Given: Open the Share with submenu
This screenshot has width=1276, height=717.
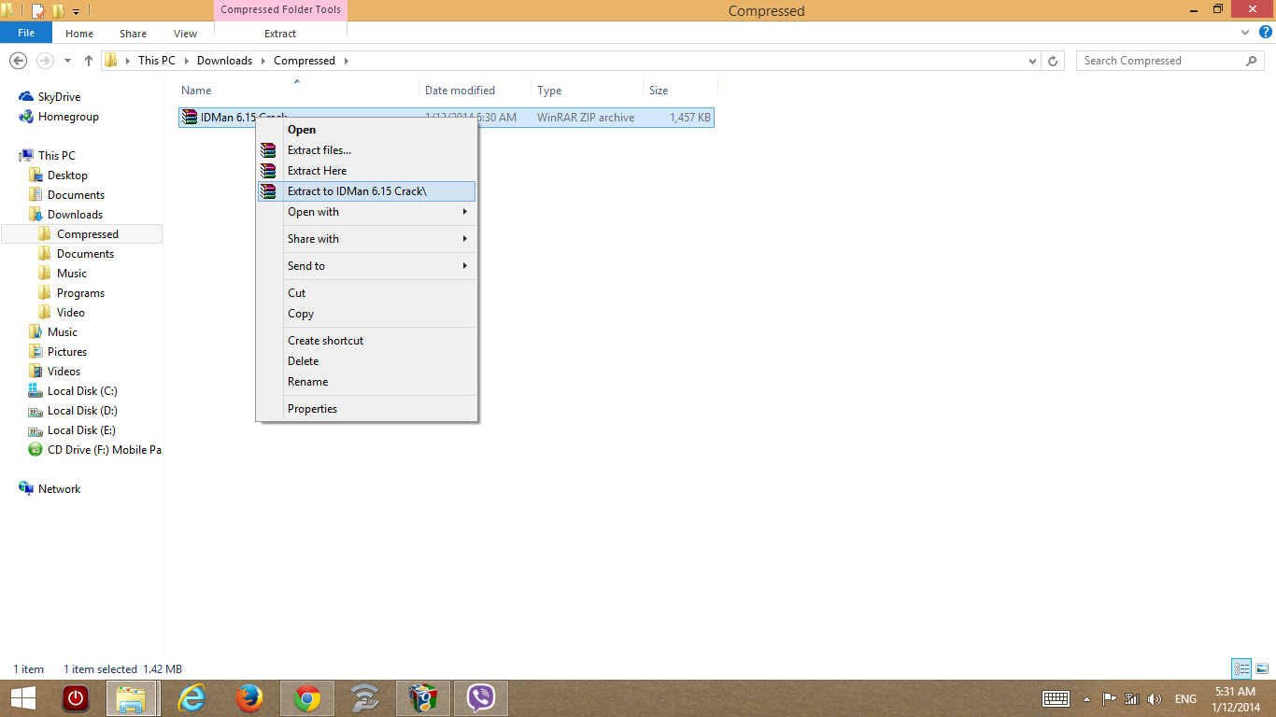Looking at the screenshot, I should point(366,239).
